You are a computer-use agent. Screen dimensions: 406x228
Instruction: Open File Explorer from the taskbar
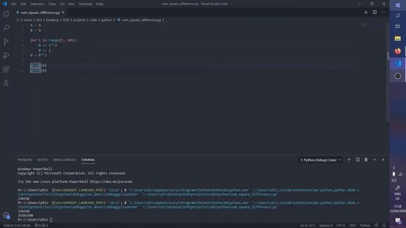pyautogui.click(x=398, y=39)
